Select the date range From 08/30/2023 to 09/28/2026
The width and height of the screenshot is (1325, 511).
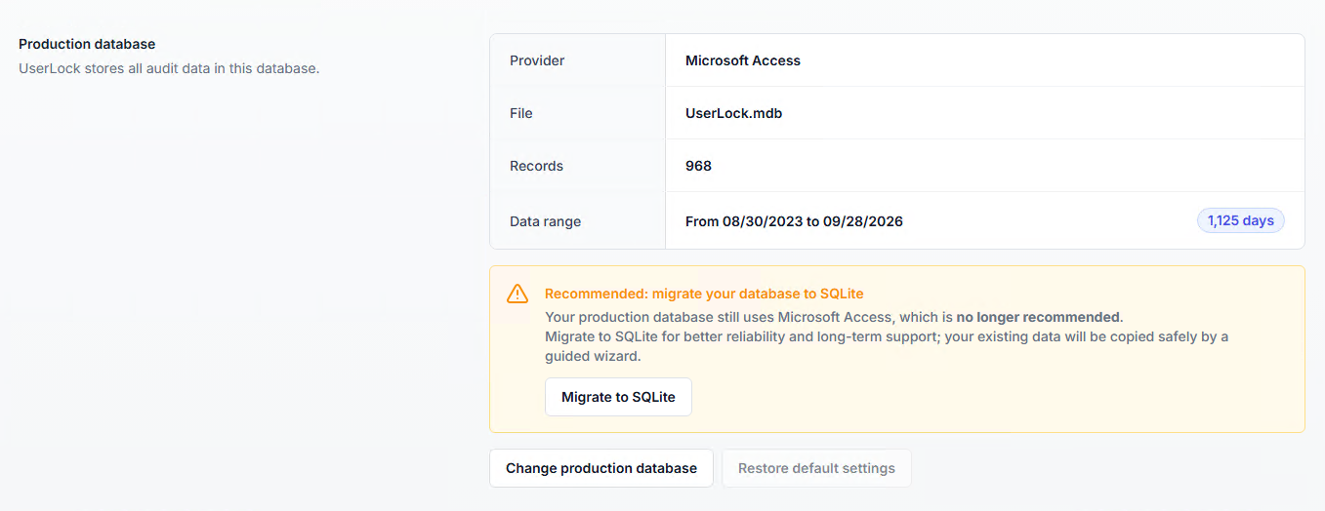click(x=794, y=221)
